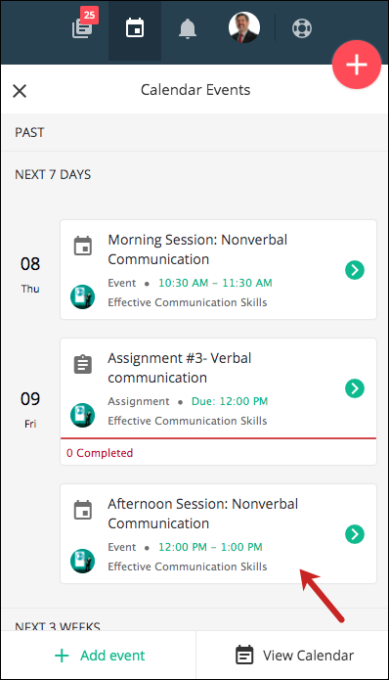Open Afternoon Session green arrow chevron
The image size is (389, 680).
355,534
